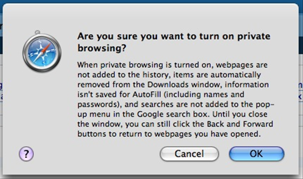Click the word "browsing?" in the heading
The image size is (303, 179).
click(102, 48)
